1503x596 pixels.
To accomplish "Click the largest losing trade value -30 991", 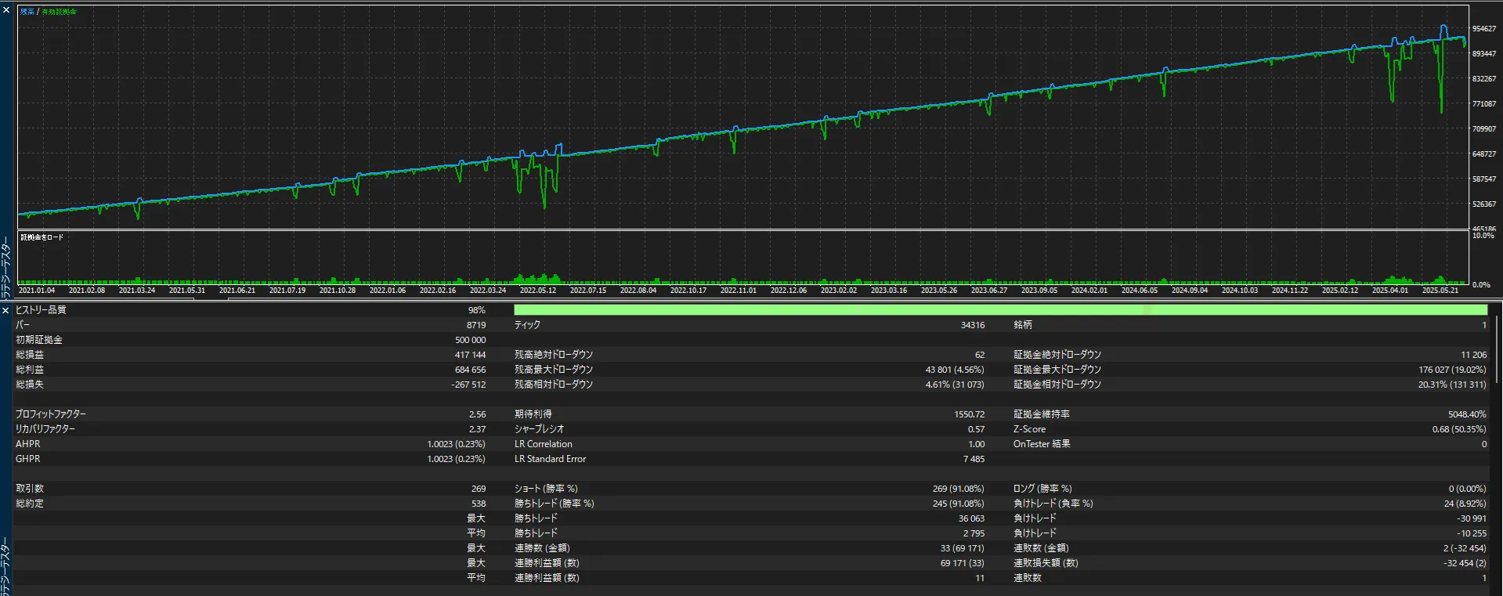I will (1472, 518).
